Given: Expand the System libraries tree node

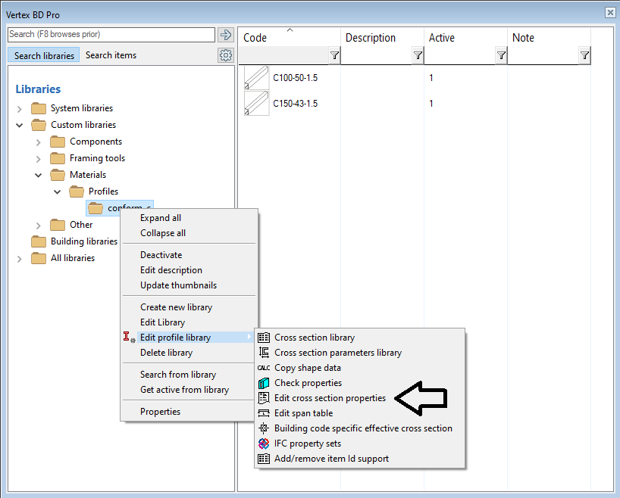Looking at the screenshot, I should pos(20,109).
